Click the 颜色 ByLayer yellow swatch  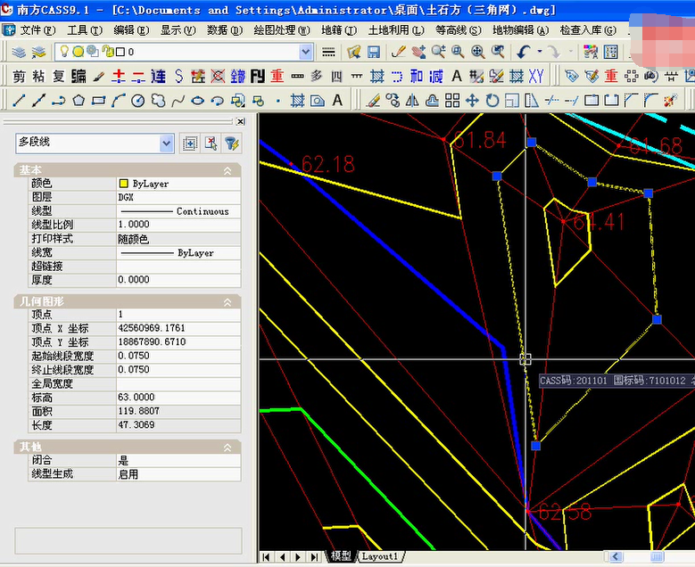124,184
